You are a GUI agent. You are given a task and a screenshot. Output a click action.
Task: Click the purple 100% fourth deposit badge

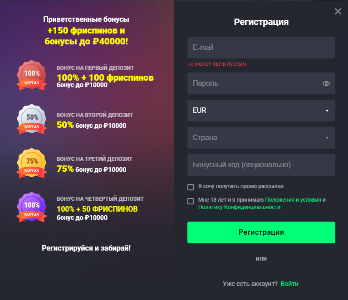pos(32,207)
